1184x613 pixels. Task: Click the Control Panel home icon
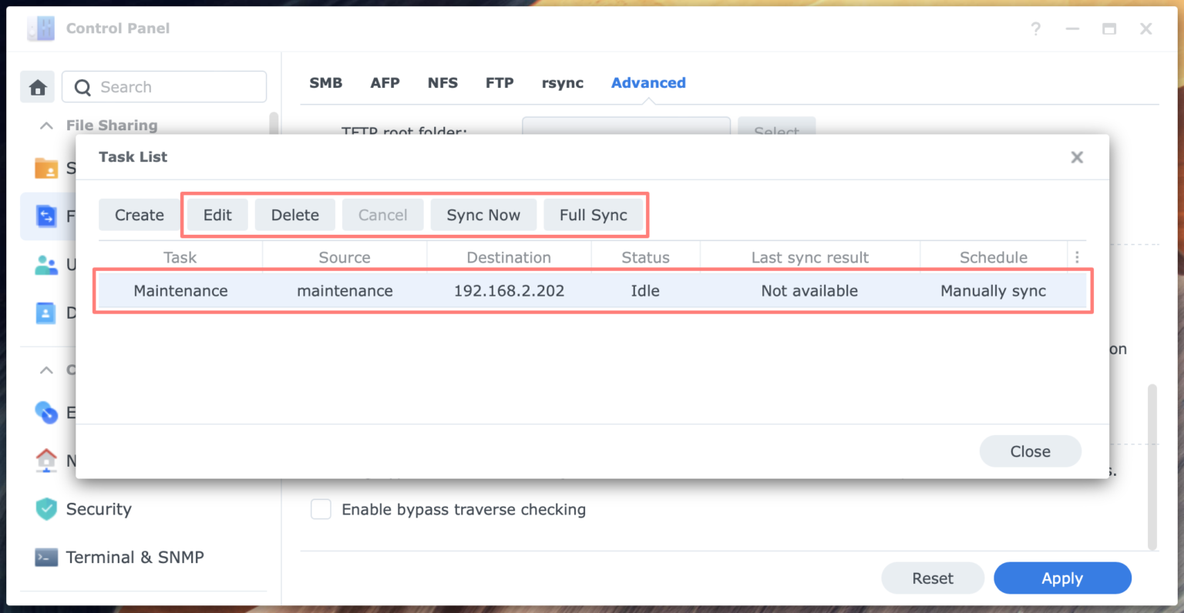pyautogui.click(x=38, y=88)
